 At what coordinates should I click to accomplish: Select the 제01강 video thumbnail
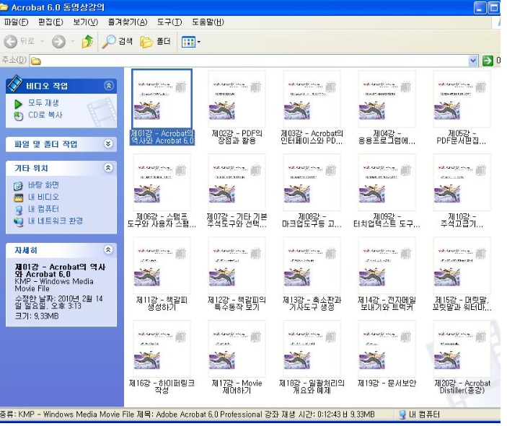click(162, 99)
